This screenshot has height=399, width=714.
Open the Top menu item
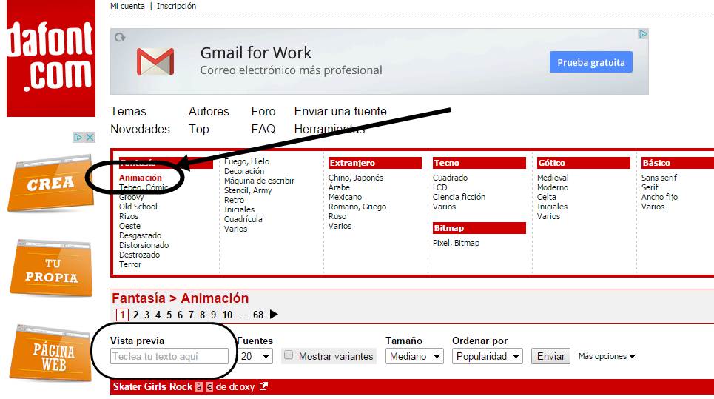(x=199, y=130)
